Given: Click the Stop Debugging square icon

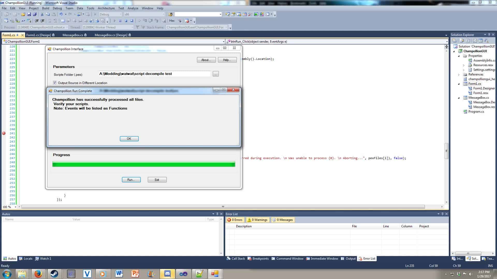Looking at the screenshot, I should pos(126,21).
